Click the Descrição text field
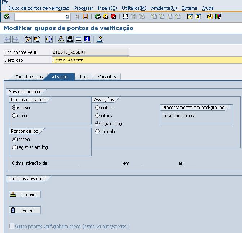Screen dimensions: 242x233 pos(146,60)
